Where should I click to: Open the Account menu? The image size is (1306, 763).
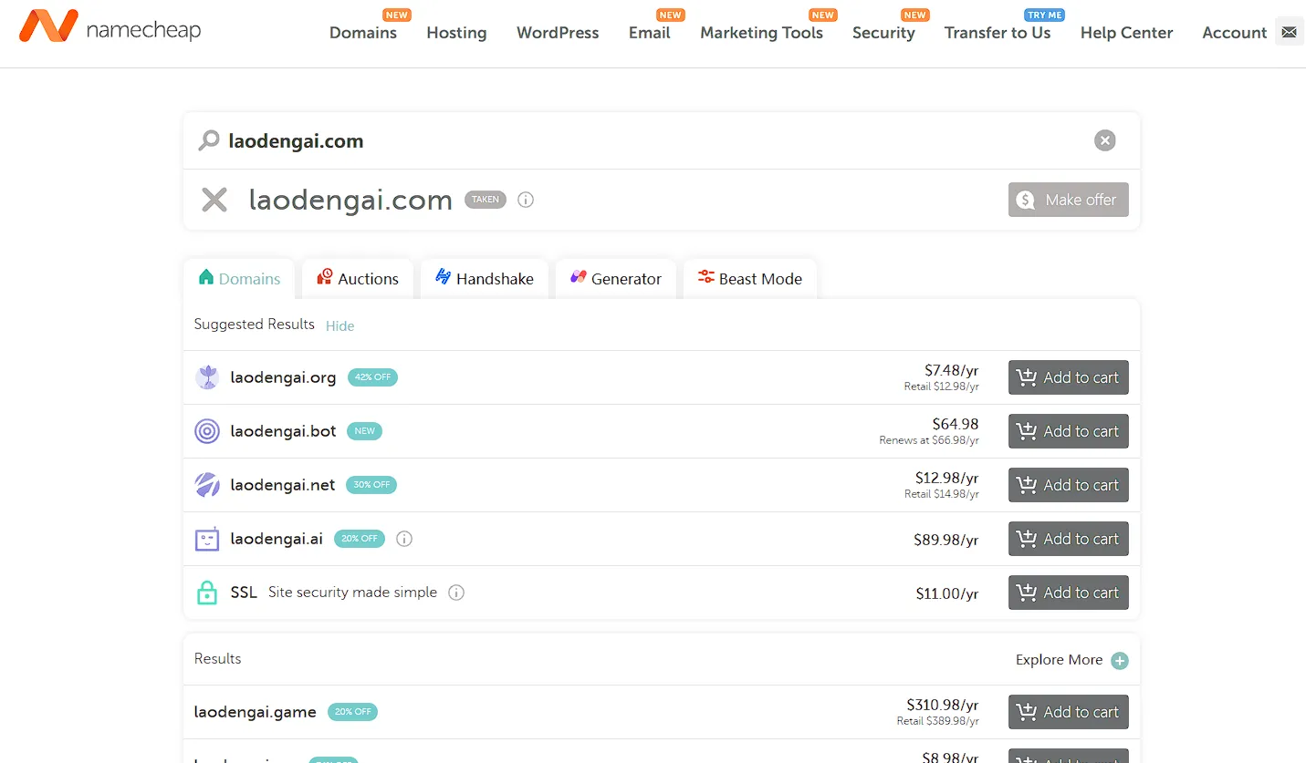(1235, 33)
